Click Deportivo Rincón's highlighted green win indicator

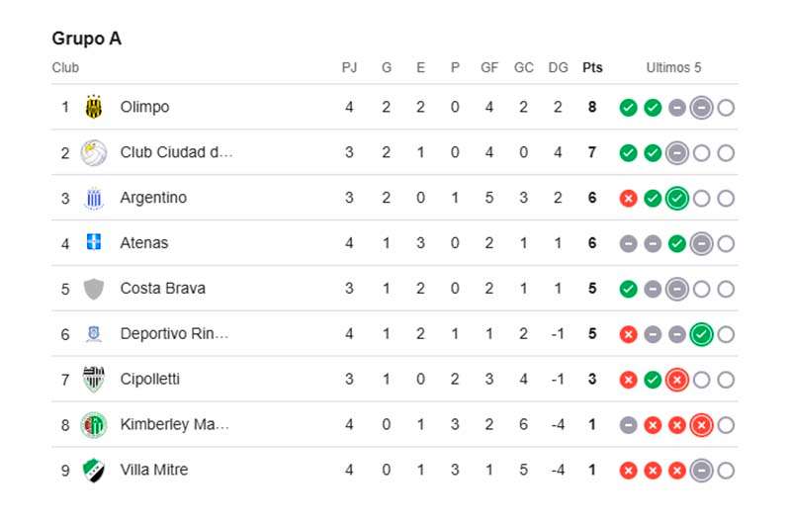pos(701,334)
